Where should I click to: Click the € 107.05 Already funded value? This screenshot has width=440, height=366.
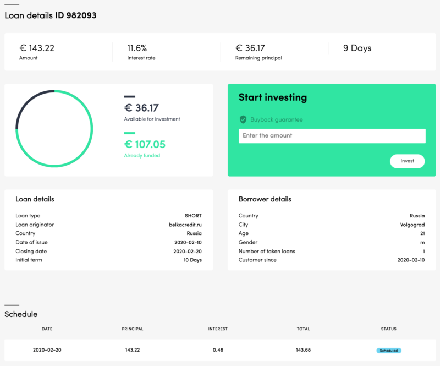(x=145, y=144)
